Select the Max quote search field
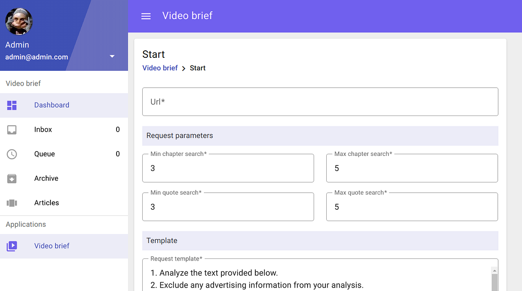The width and height of the screenshot is (522, 291). [412, 207]
